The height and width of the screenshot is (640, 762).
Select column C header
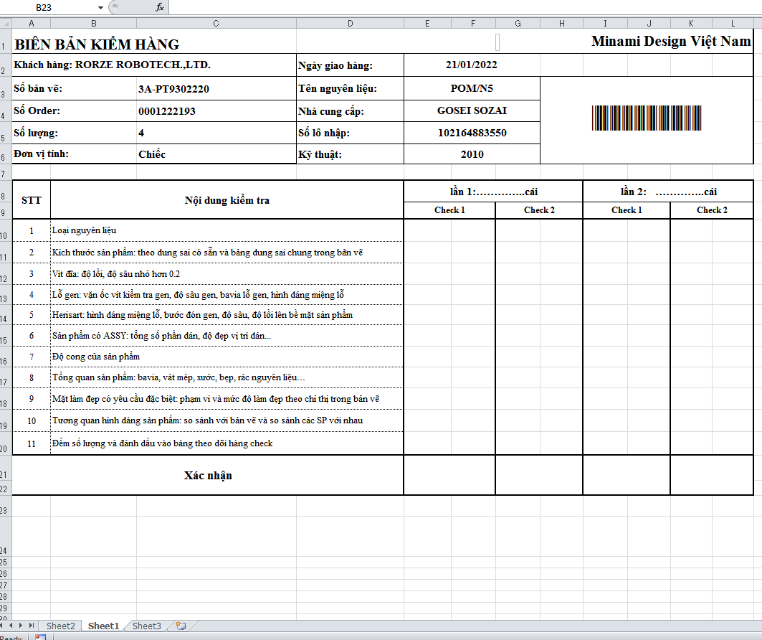216,24
